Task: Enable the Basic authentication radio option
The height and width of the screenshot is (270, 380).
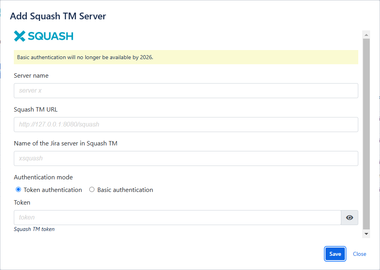Action: pyautogui.click(x=92, y=190)
